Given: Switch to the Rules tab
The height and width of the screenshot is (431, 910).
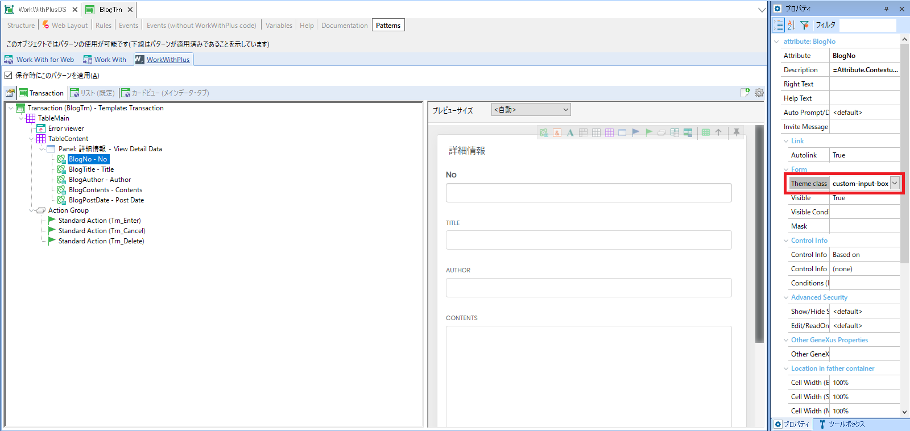Looking at the screenshot, I should point(104,25).
